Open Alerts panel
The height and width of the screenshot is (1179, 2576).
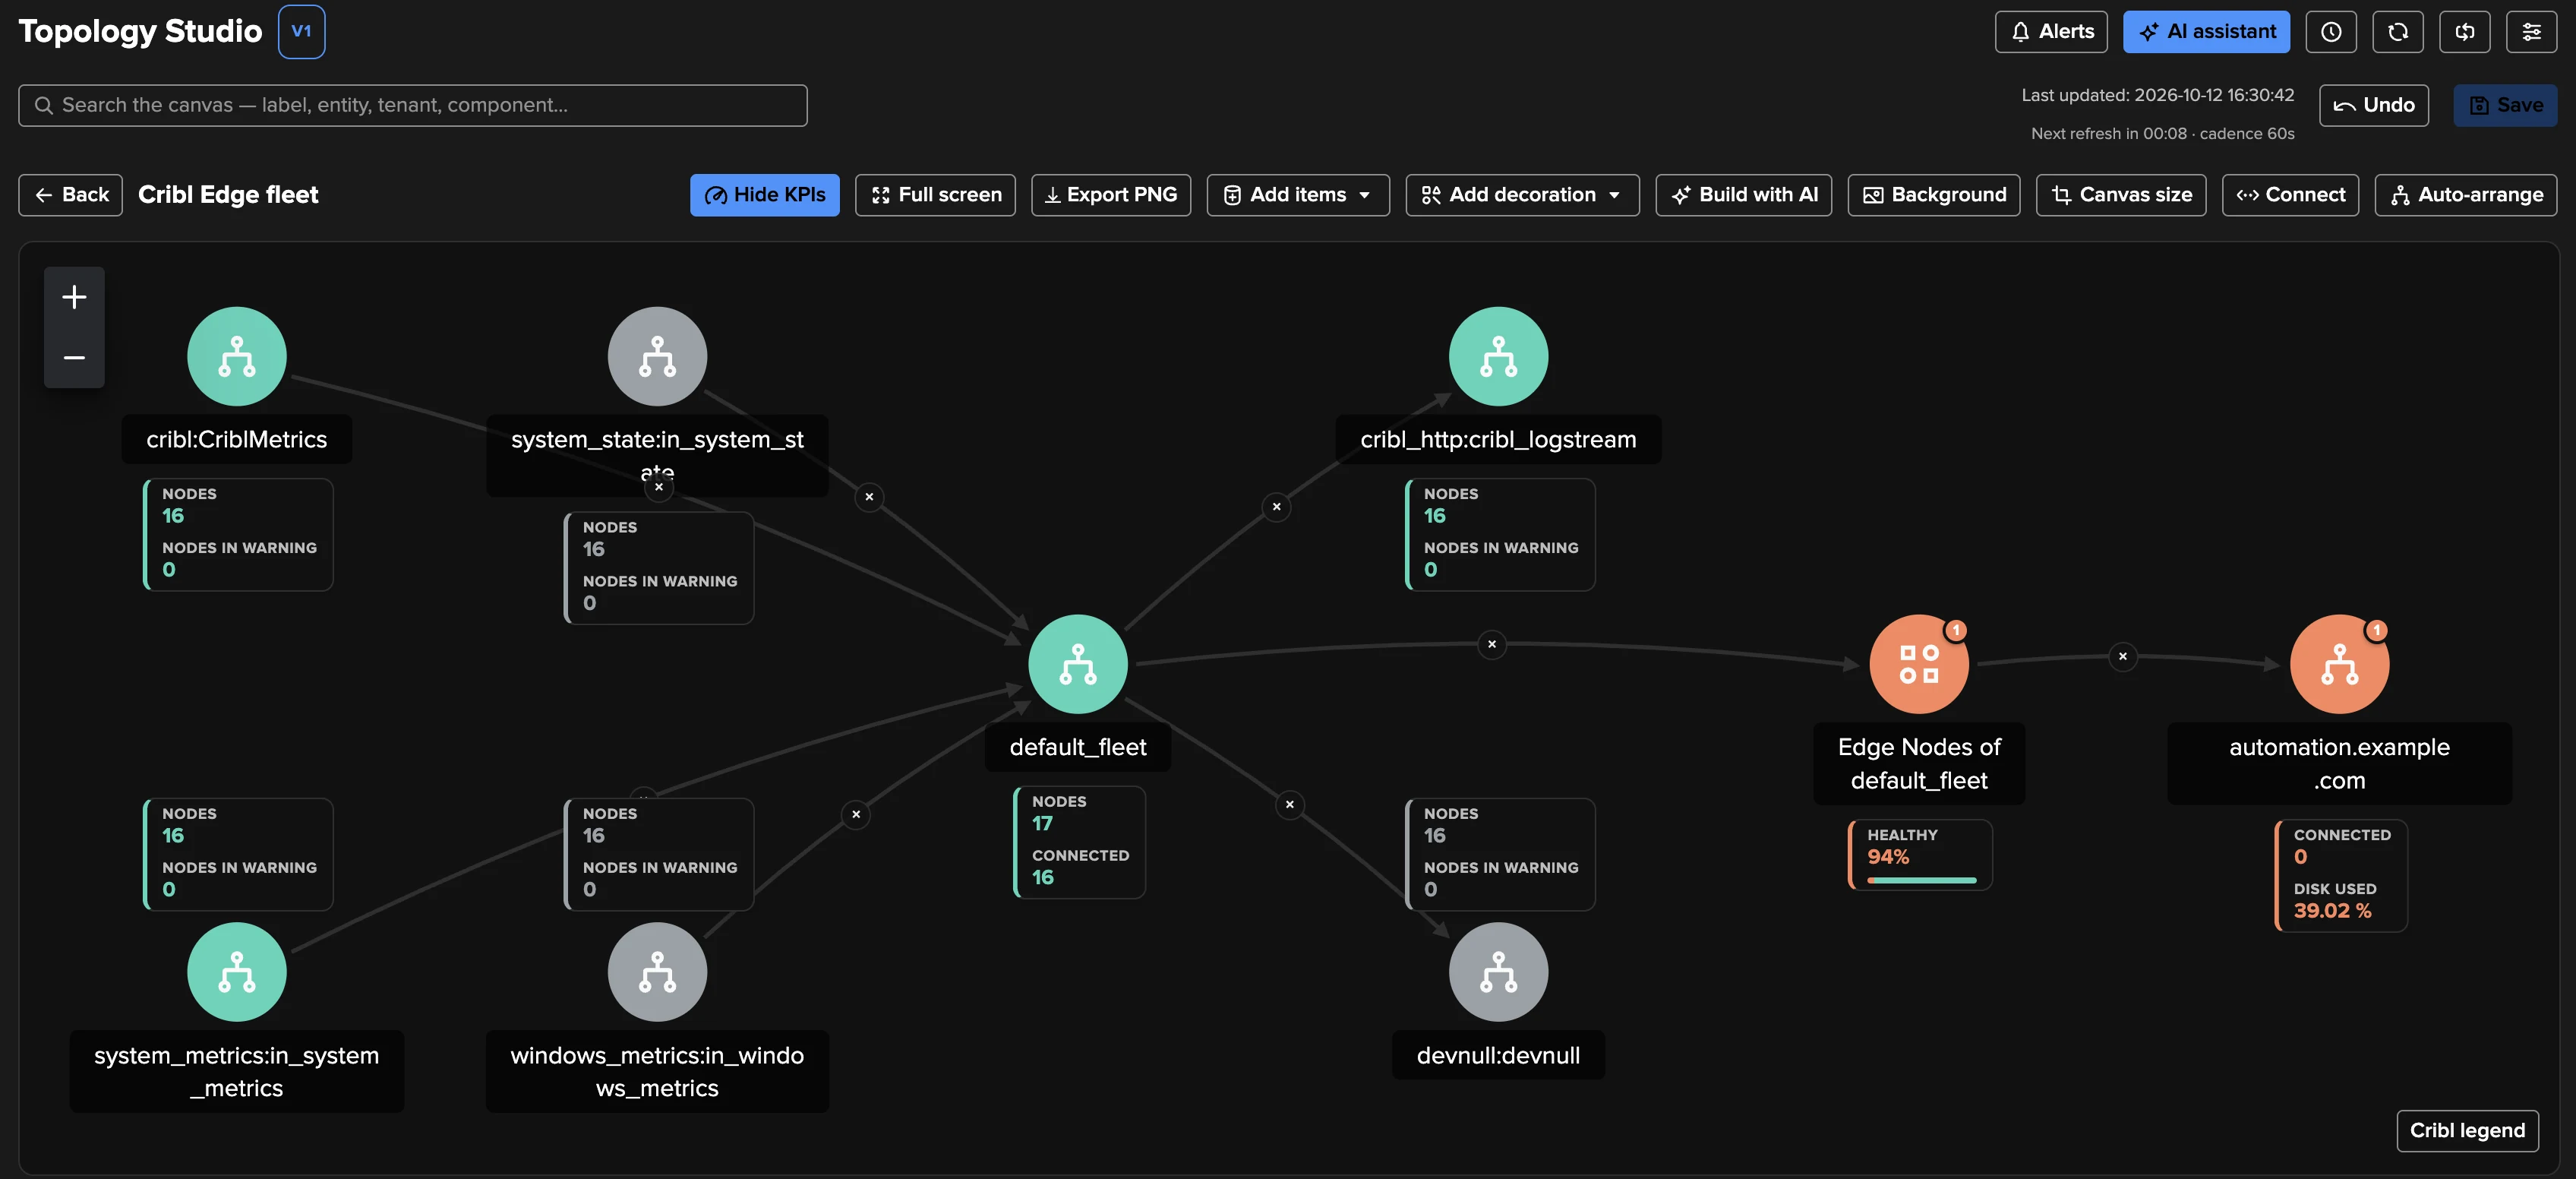coord(2051,32)
